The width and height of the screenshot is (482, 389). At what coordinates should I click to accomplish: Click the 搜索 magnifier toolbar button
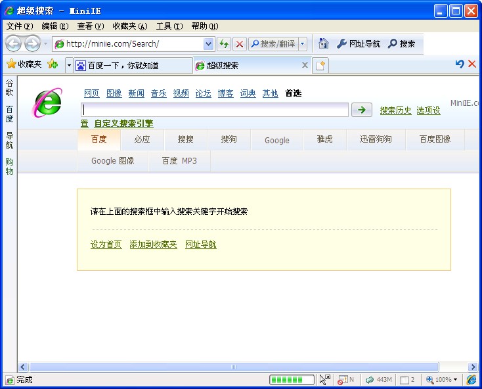[x=401, y=43]
